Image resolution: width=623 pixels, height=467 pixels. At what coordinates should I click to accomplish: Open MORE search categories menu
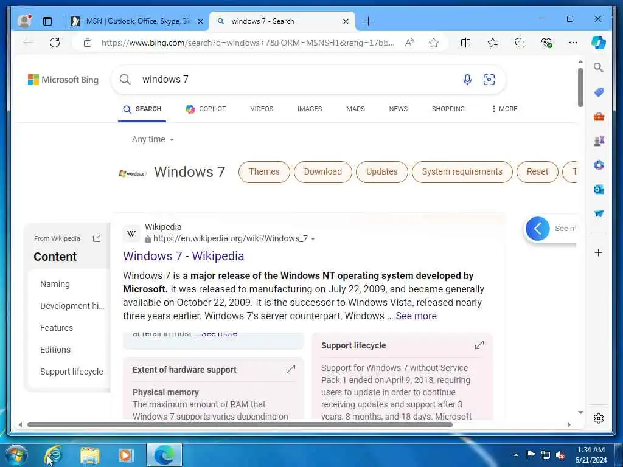[504, 109]
